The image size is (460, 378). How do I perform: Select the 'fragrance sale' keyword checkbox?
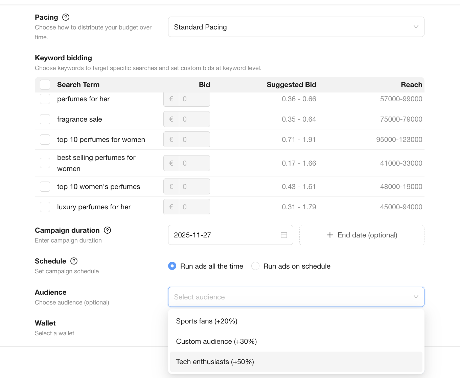point(45,119)
